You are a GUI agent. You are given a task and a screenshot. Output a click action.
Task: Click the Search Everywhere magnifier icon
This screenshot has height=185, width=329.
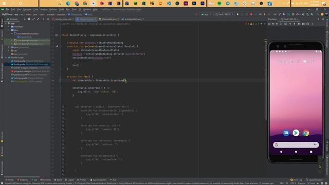(x=318, y=14)
